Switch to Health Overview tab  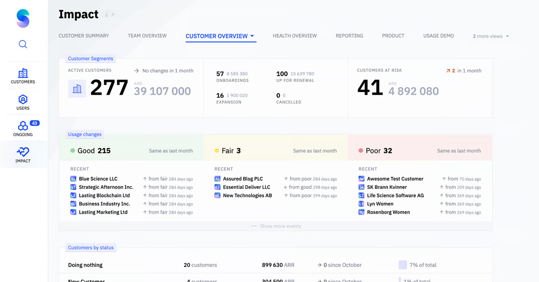click(295, 36)
